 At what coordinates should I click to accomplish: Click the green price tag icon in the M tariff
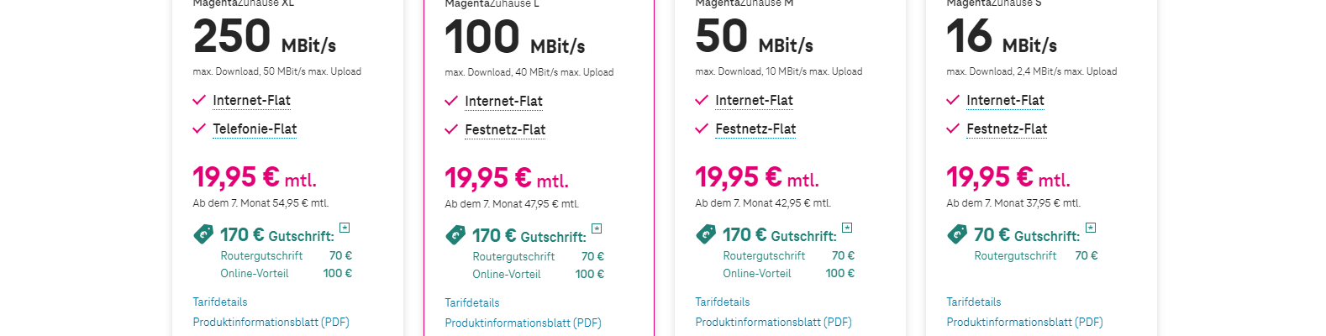tap(706, 234)
